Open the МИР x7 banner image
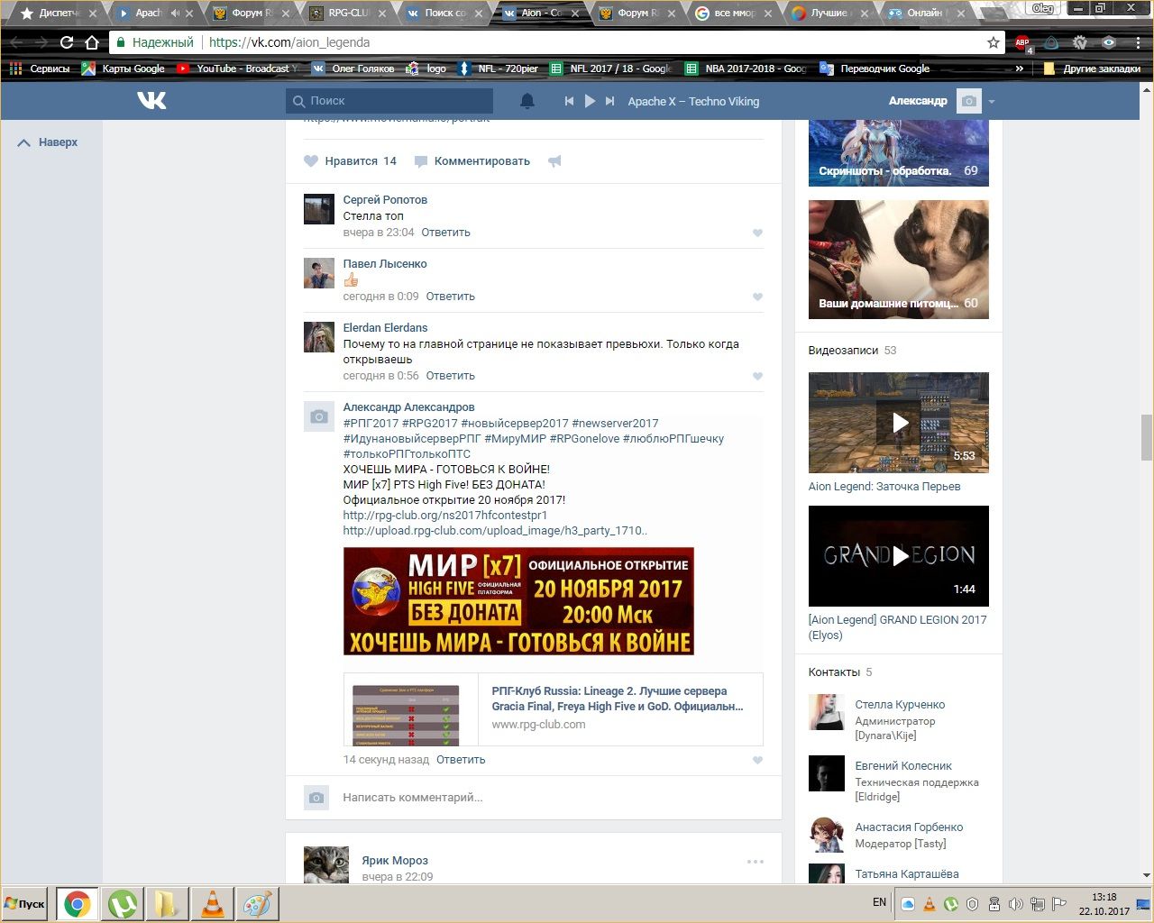This screenshot has width=1154, height=923. [x=518, y=601]
